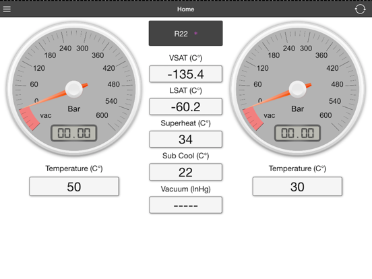Click the left gauge center hub
372x279 pixels.
point(74,89)
